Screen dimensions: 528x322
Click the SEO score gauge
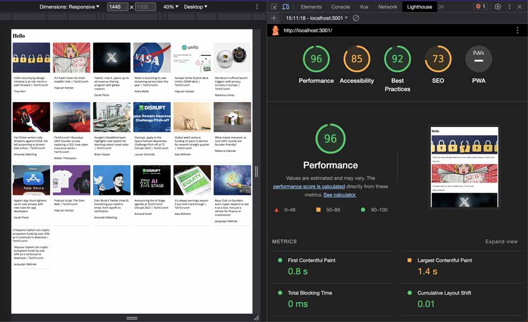click(x=438, y=58)
